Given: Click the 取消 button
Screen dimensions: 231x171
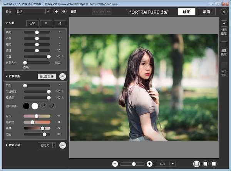Looking at the screenshot, I should pyautogui.click(x=206, y=12).
